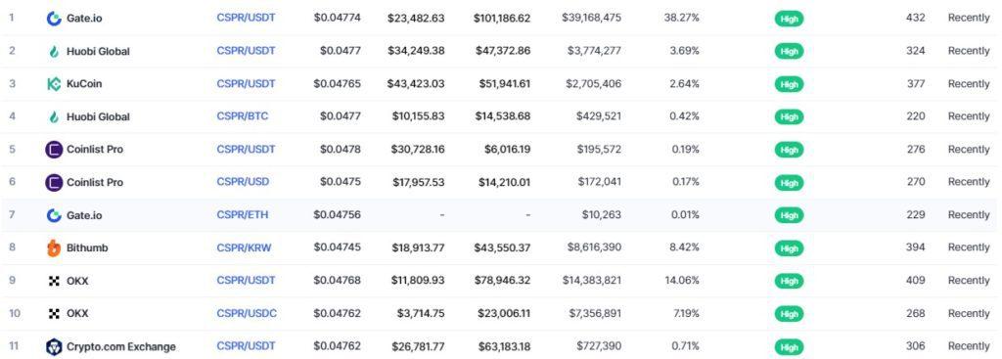Select the KuCoin exchange name

[84, 84]
